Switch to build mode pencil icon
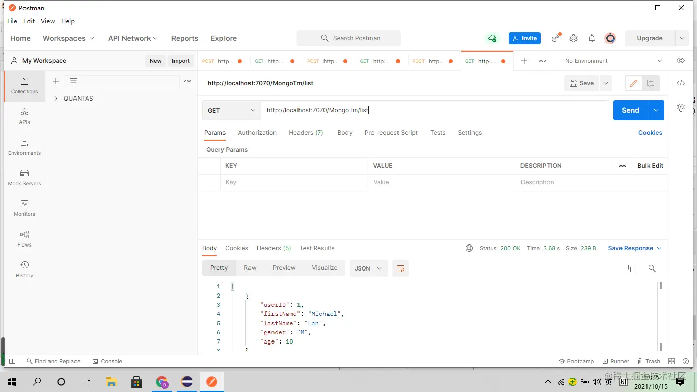Screen dimensions: 697x392 point(634,83)
